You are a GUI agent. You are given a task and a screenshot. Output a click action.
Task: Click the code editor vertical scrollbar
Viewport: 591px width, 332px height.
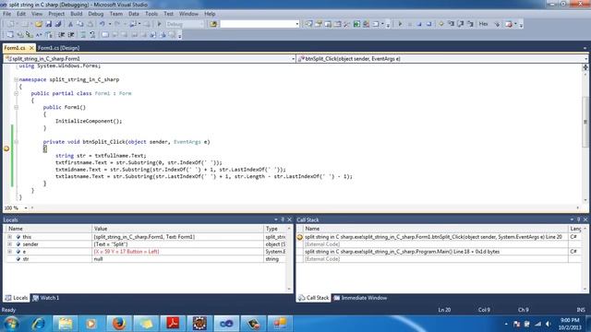tap(585, 134)
